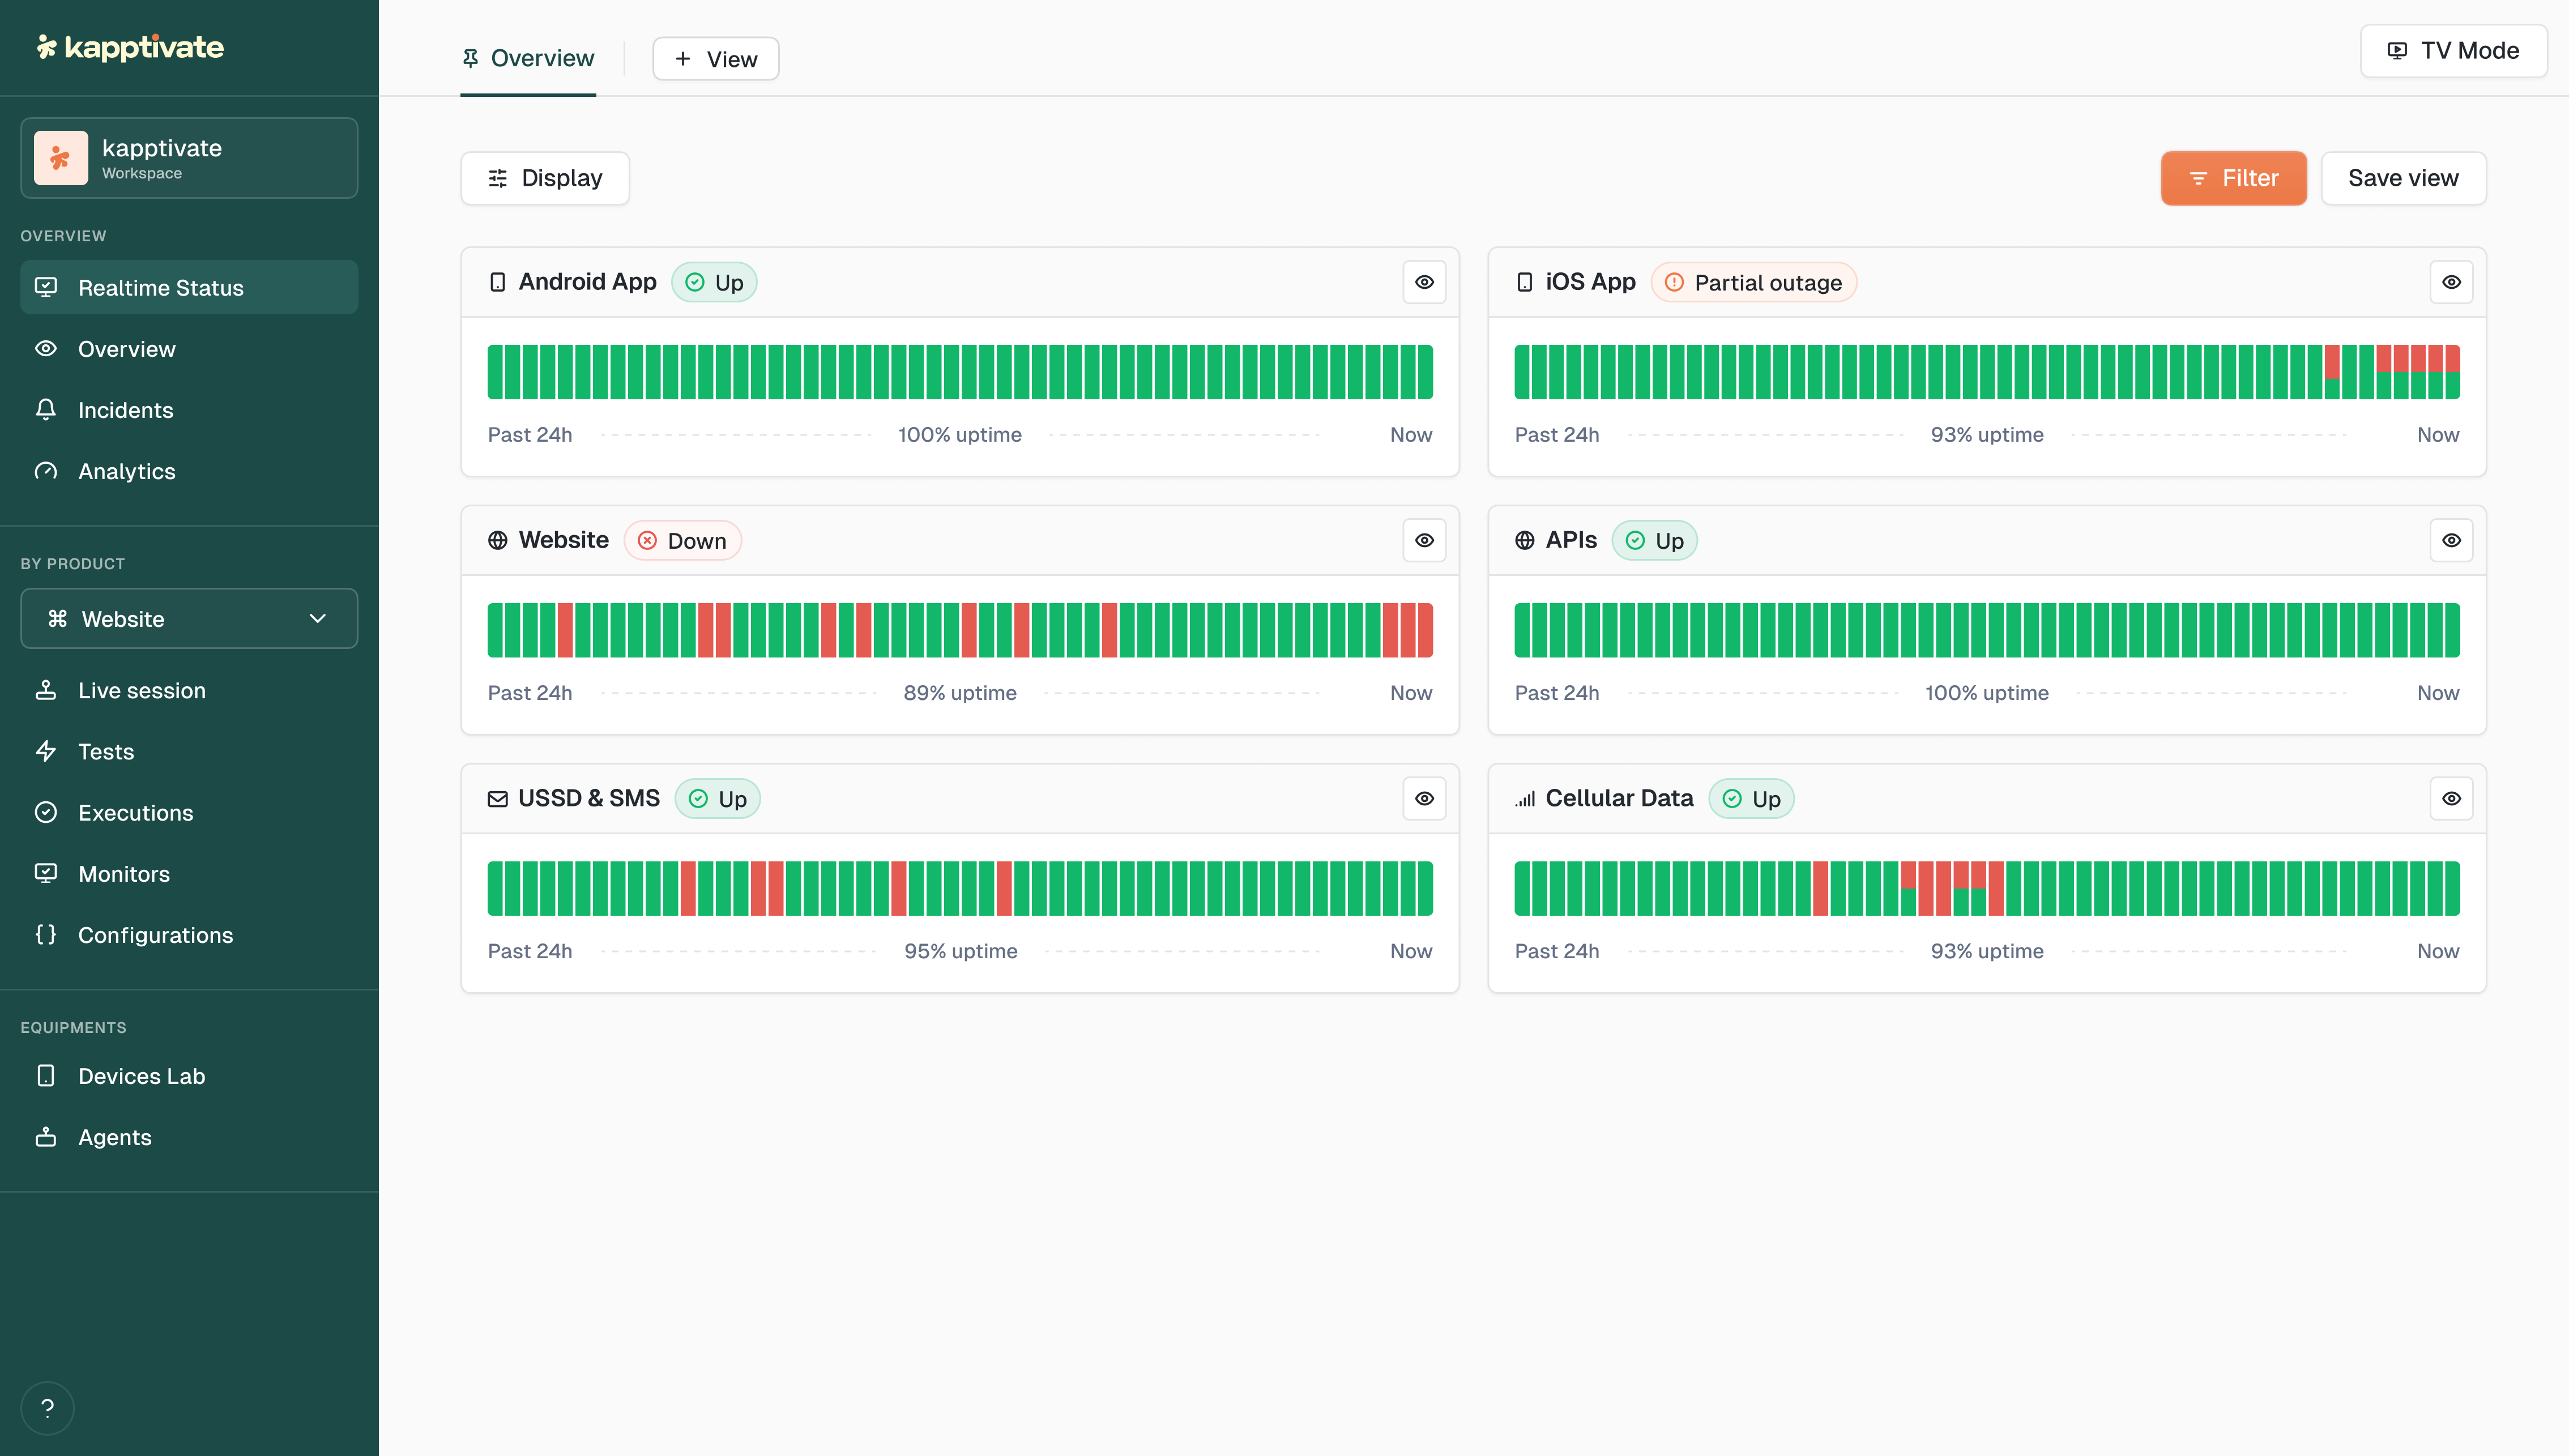Click the bell icon beside Incidents
The width and height of the screenshot is (2569, 1456).
coord(46,410)
